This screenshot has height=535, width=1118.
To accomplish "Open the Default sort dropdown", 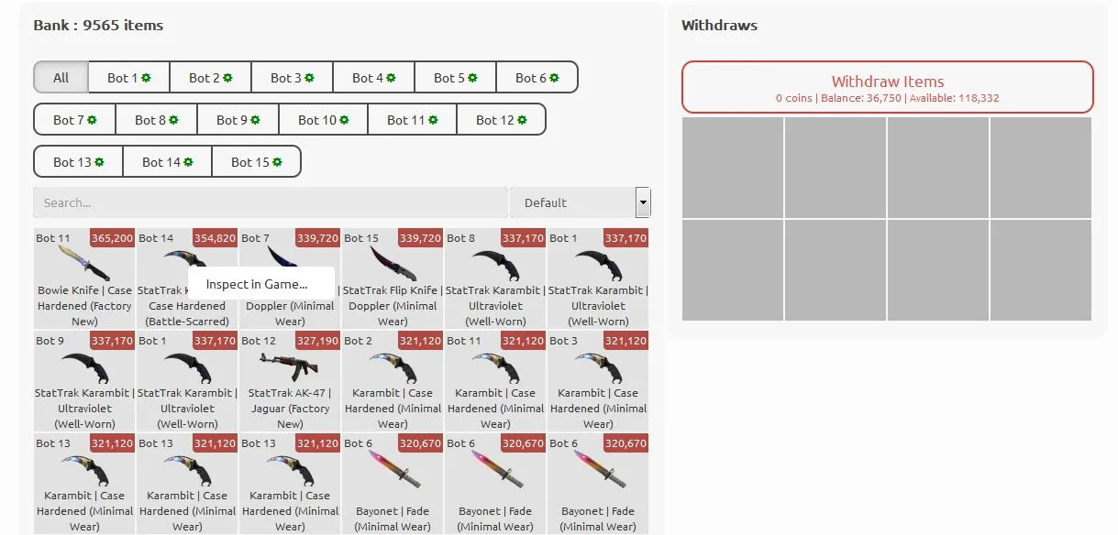I will 581,202.
